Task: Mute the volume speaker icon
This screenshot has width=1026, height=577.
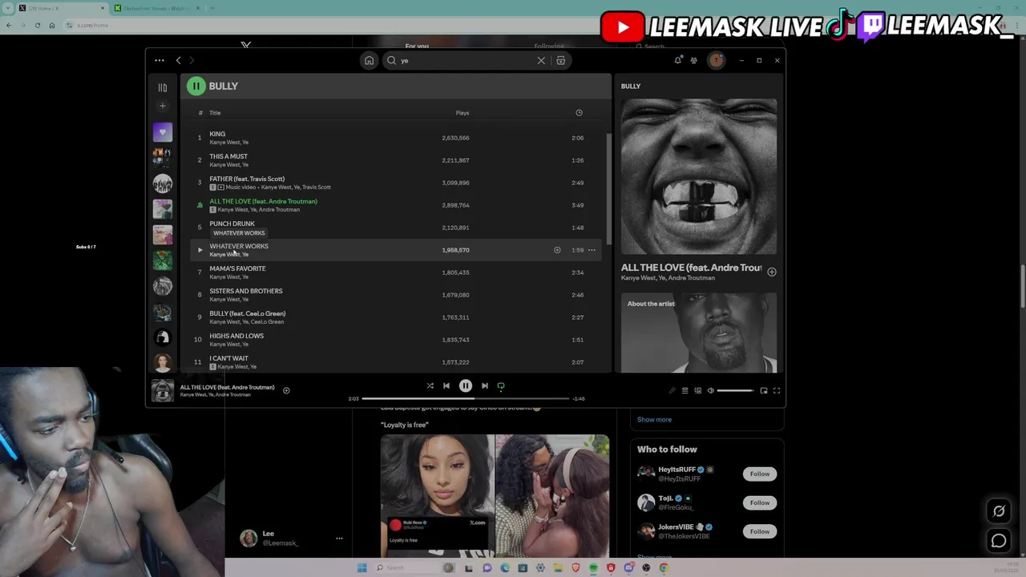Action: click(x=710, y=391)
